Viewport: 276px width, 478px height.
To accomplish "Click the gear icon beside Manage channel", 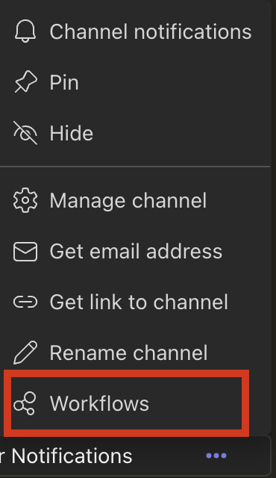I will click(25, 200).
